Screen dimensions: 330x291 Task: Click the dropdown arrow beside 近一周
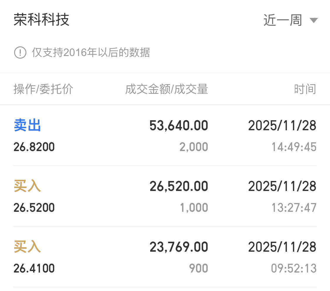[x=314, y=21]
